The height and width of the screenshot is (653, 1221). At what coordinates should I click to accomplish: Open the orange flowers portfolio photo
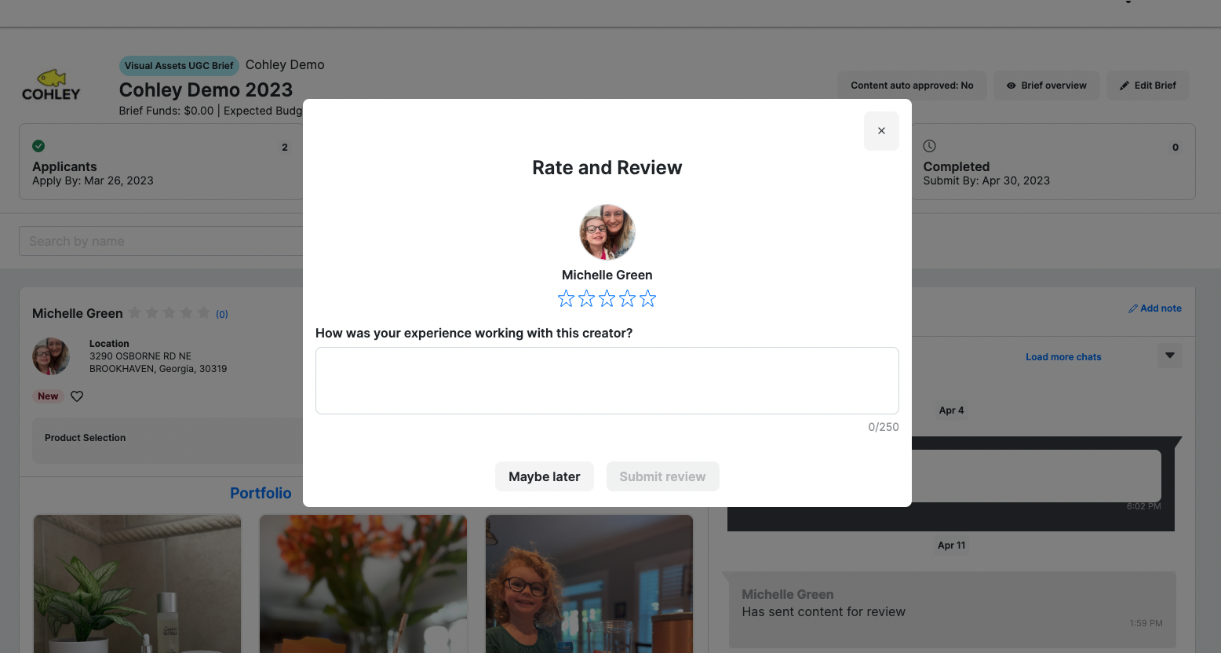coord(363,584)
